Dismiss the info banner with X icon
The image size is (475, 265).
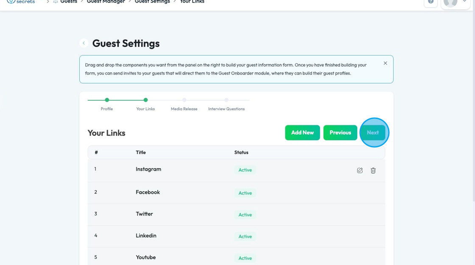(x=385, y=63)
